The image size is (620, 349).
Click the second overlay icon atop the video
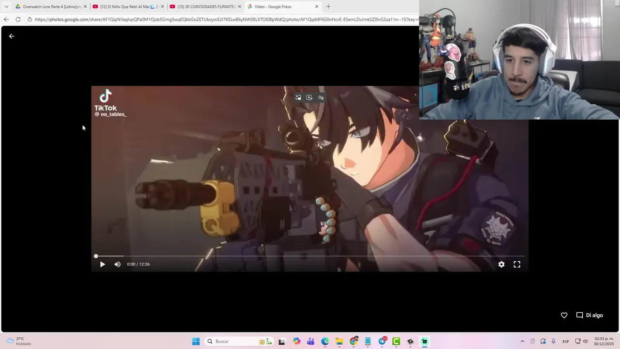(310, 97)
